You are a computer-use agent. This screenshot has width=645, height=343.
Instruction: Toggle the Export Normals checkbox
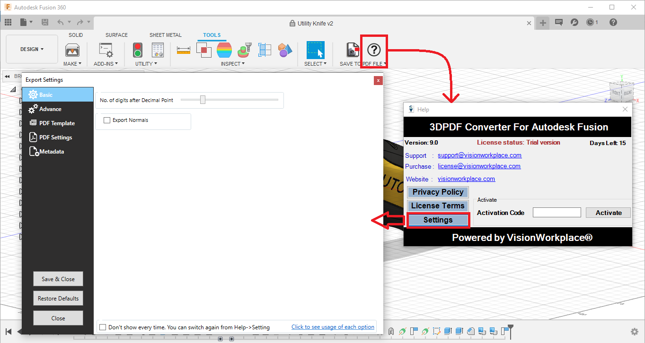(107, 120)
